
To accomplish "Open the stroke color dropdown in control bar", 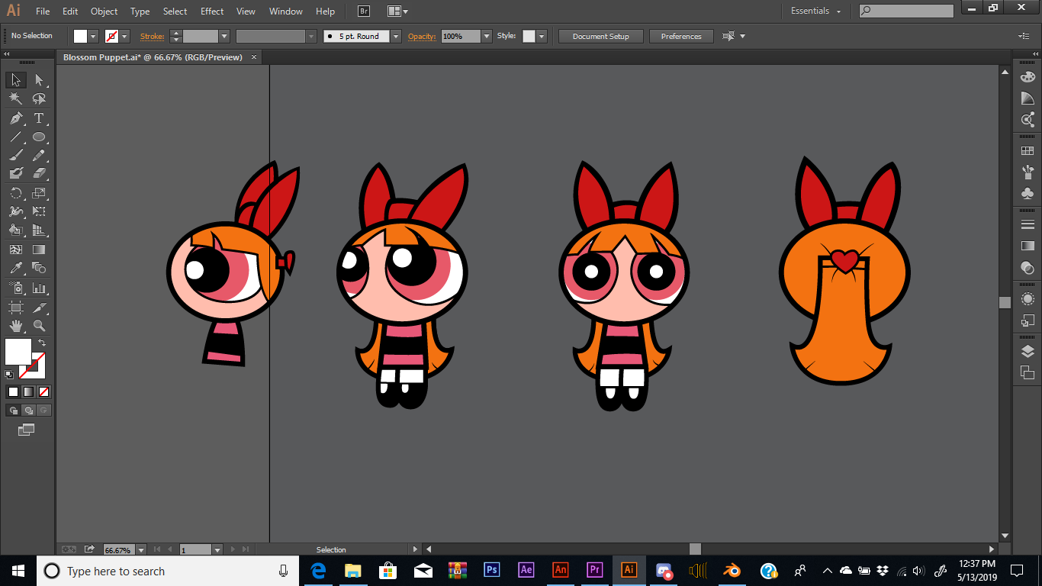I will tap(125, 36).
